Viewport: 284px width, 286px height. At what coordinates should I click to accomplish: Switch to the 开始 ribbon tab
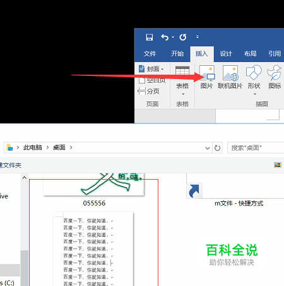coord(177,54)
